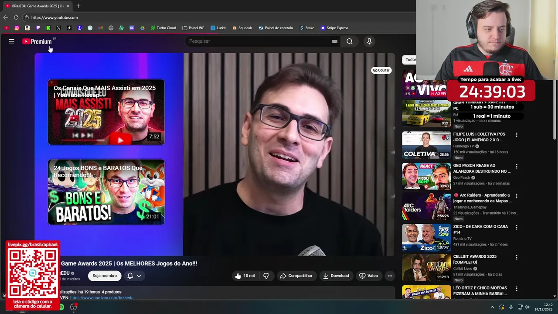Open the nordvpn.com/brksedu link
Image resolution: width=558 pixels, height=314 pixels.
click(x=102, y=297)
